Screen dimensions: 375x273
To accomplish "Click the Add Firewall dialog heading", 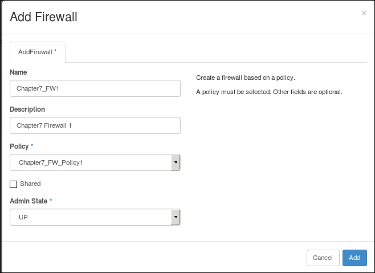I will pos(43,17).
